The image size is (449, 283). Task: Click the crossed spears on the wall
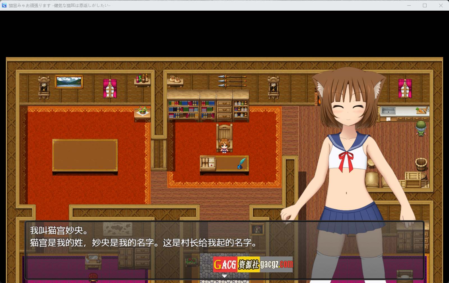232,81
